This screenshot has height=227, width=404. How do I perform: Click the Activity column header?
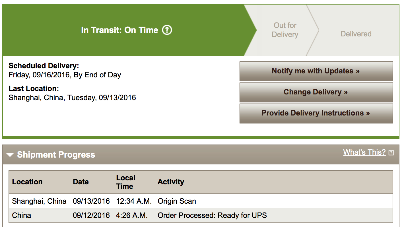[171, 182]
